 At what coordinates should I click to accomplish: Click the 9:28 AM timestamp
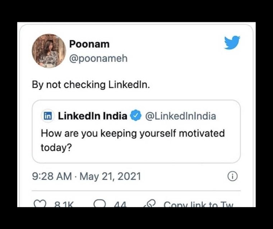(52, 176)
